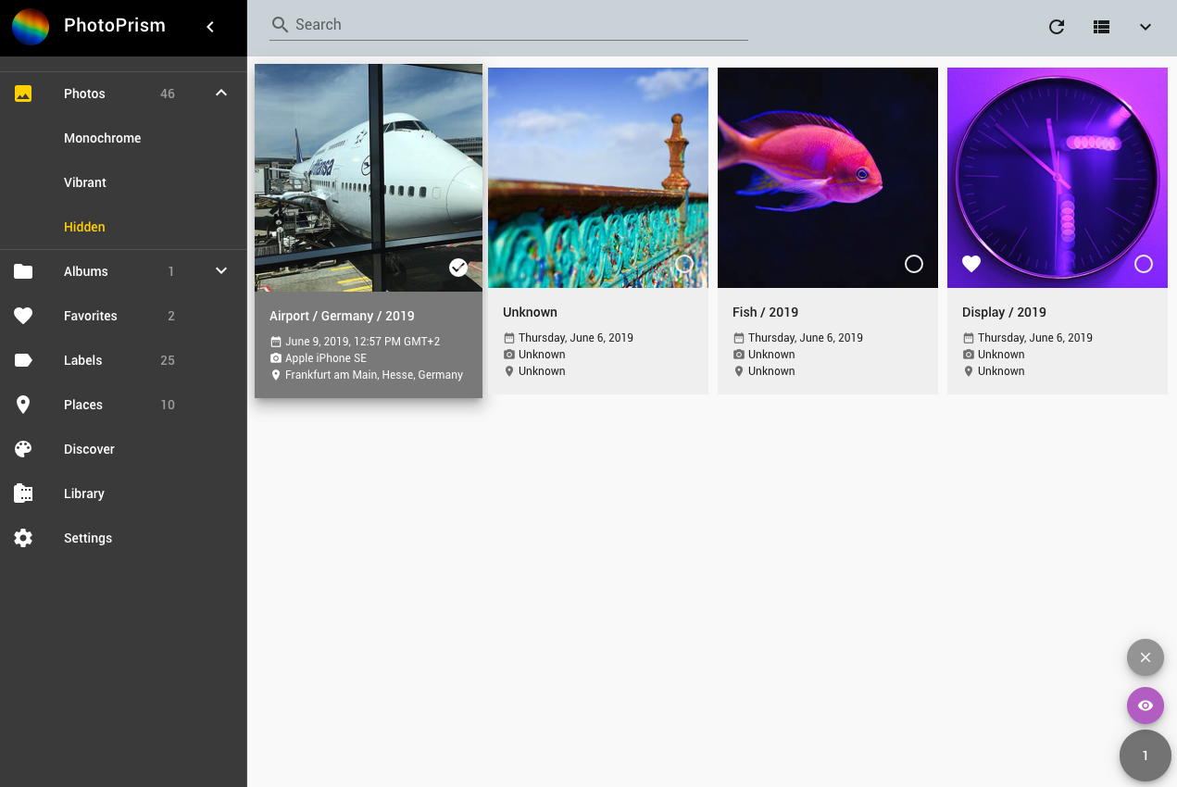The image size is (1177, 787).
Task: Open Favorites via the heart icon
Action: coord(22,315)
